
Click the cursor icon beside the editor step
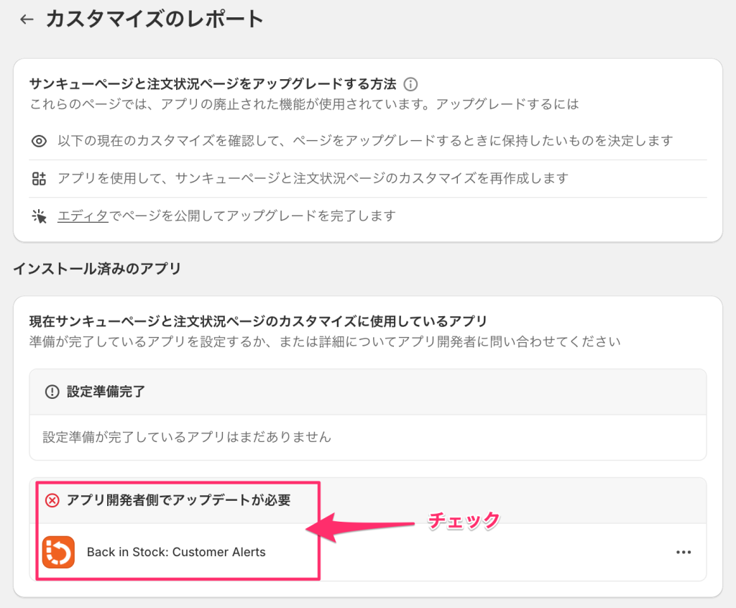38,215
